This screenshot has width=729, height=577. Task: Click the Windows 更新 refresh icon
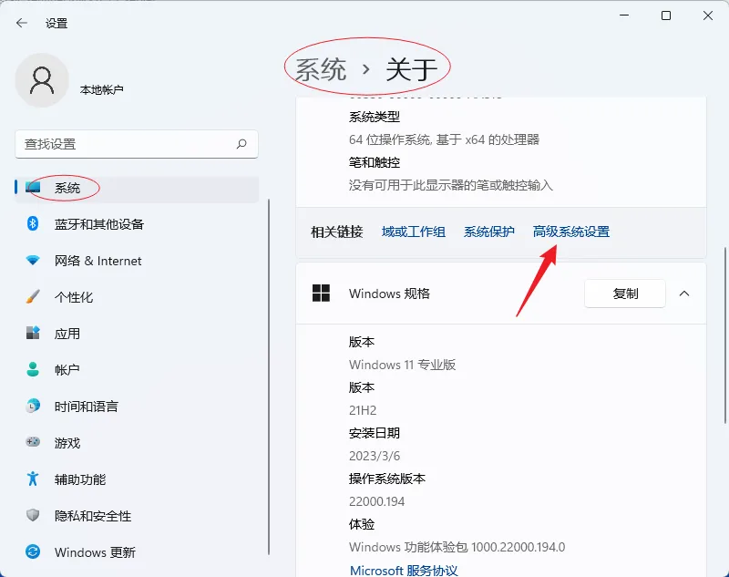(33, 551)
